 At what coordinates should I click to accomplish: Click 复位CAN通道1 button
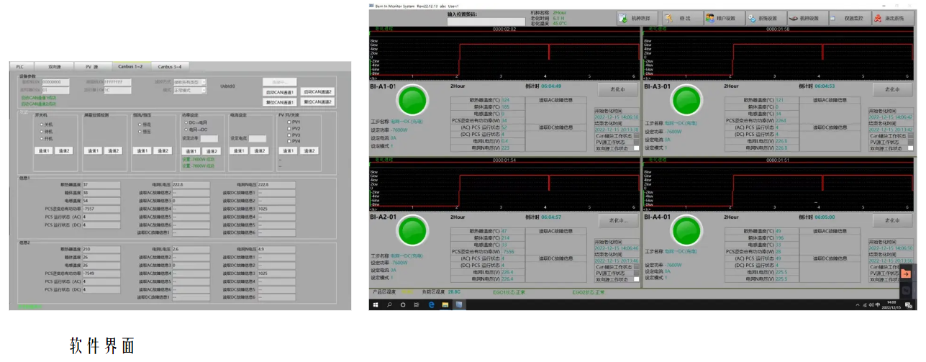(280, 102)
